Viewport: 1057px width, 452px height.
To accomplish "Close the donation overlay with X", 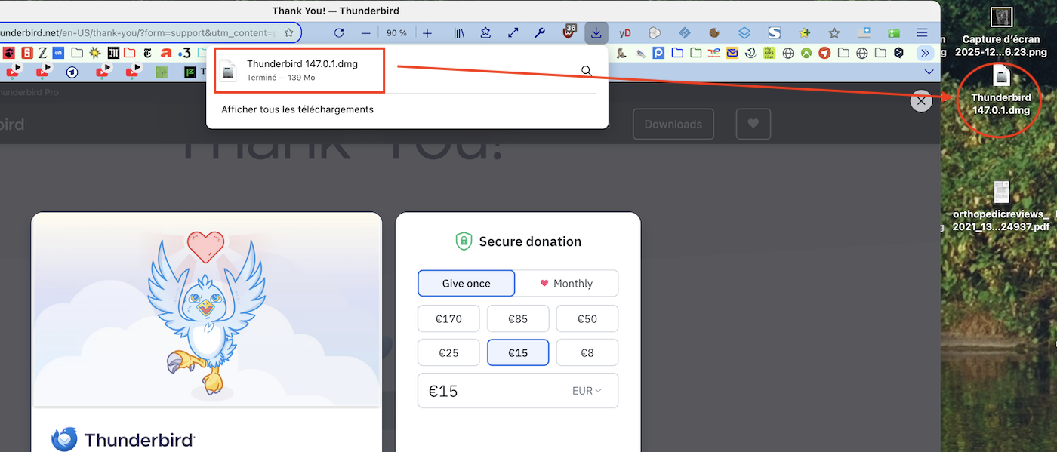I will (x=921, y=101).
